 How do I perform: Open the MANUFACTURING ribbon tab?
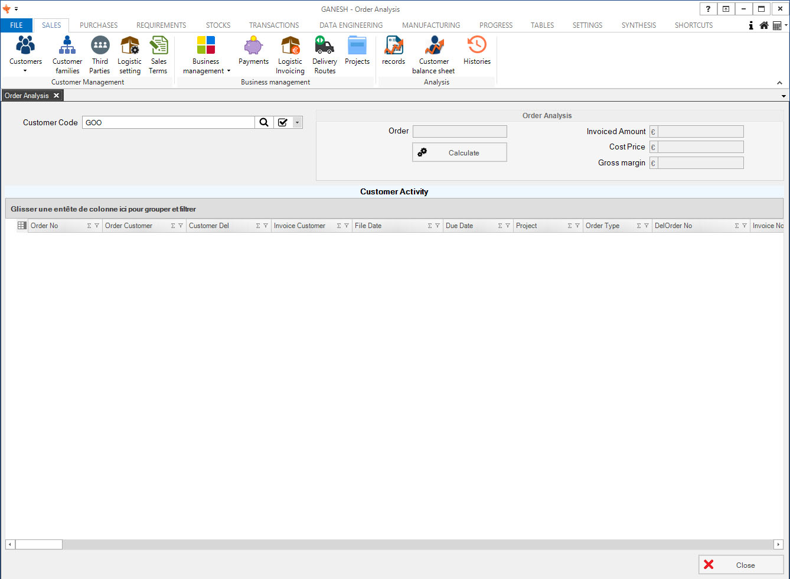[x=430, y=25]
